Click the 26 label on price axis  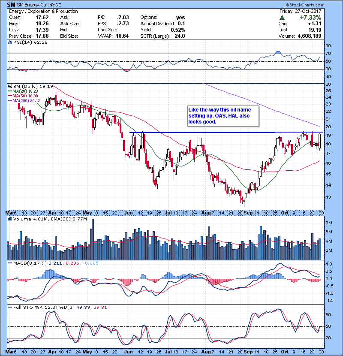tap(328, 84)
